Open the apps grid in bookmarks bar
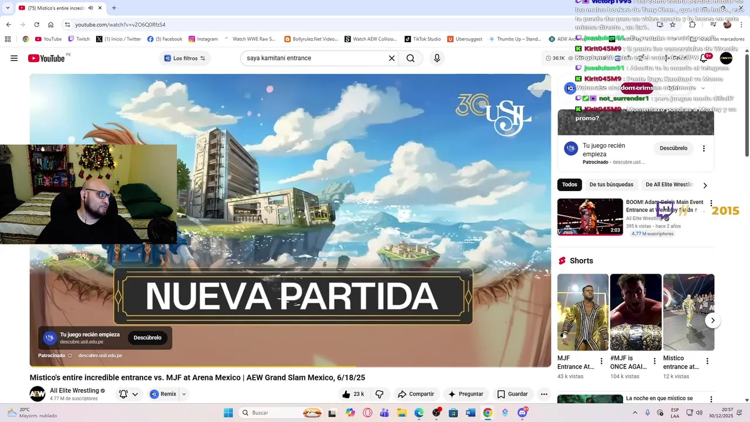The width and height of the screenshot is (750, 422). (x=8, y=39)
